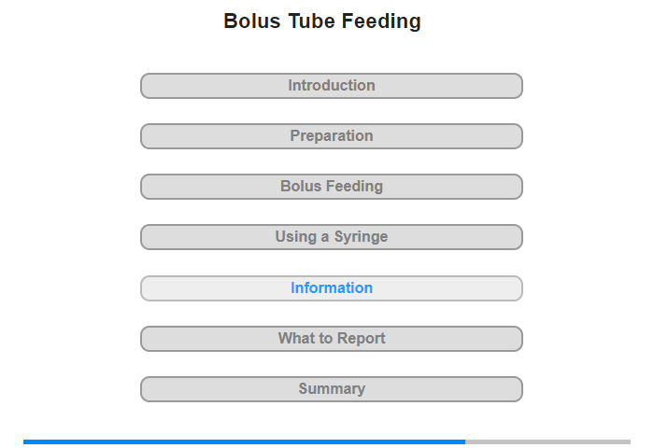654x448 pixels.
Task: Click the Preparation label text
Action: (332, 136)
